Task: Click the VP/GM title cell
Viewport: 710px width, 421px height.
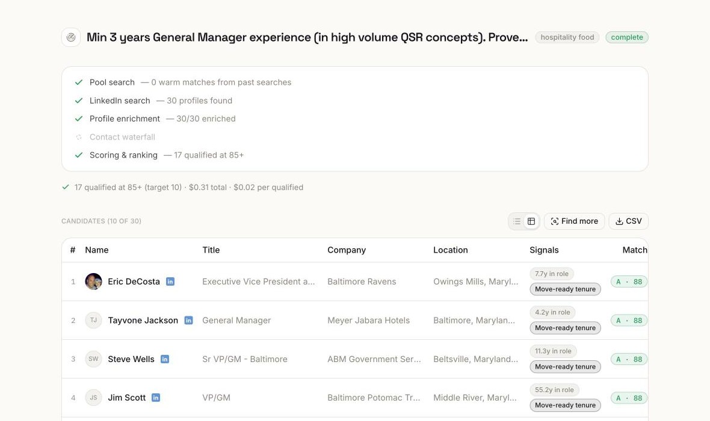Action: point(217,398)
